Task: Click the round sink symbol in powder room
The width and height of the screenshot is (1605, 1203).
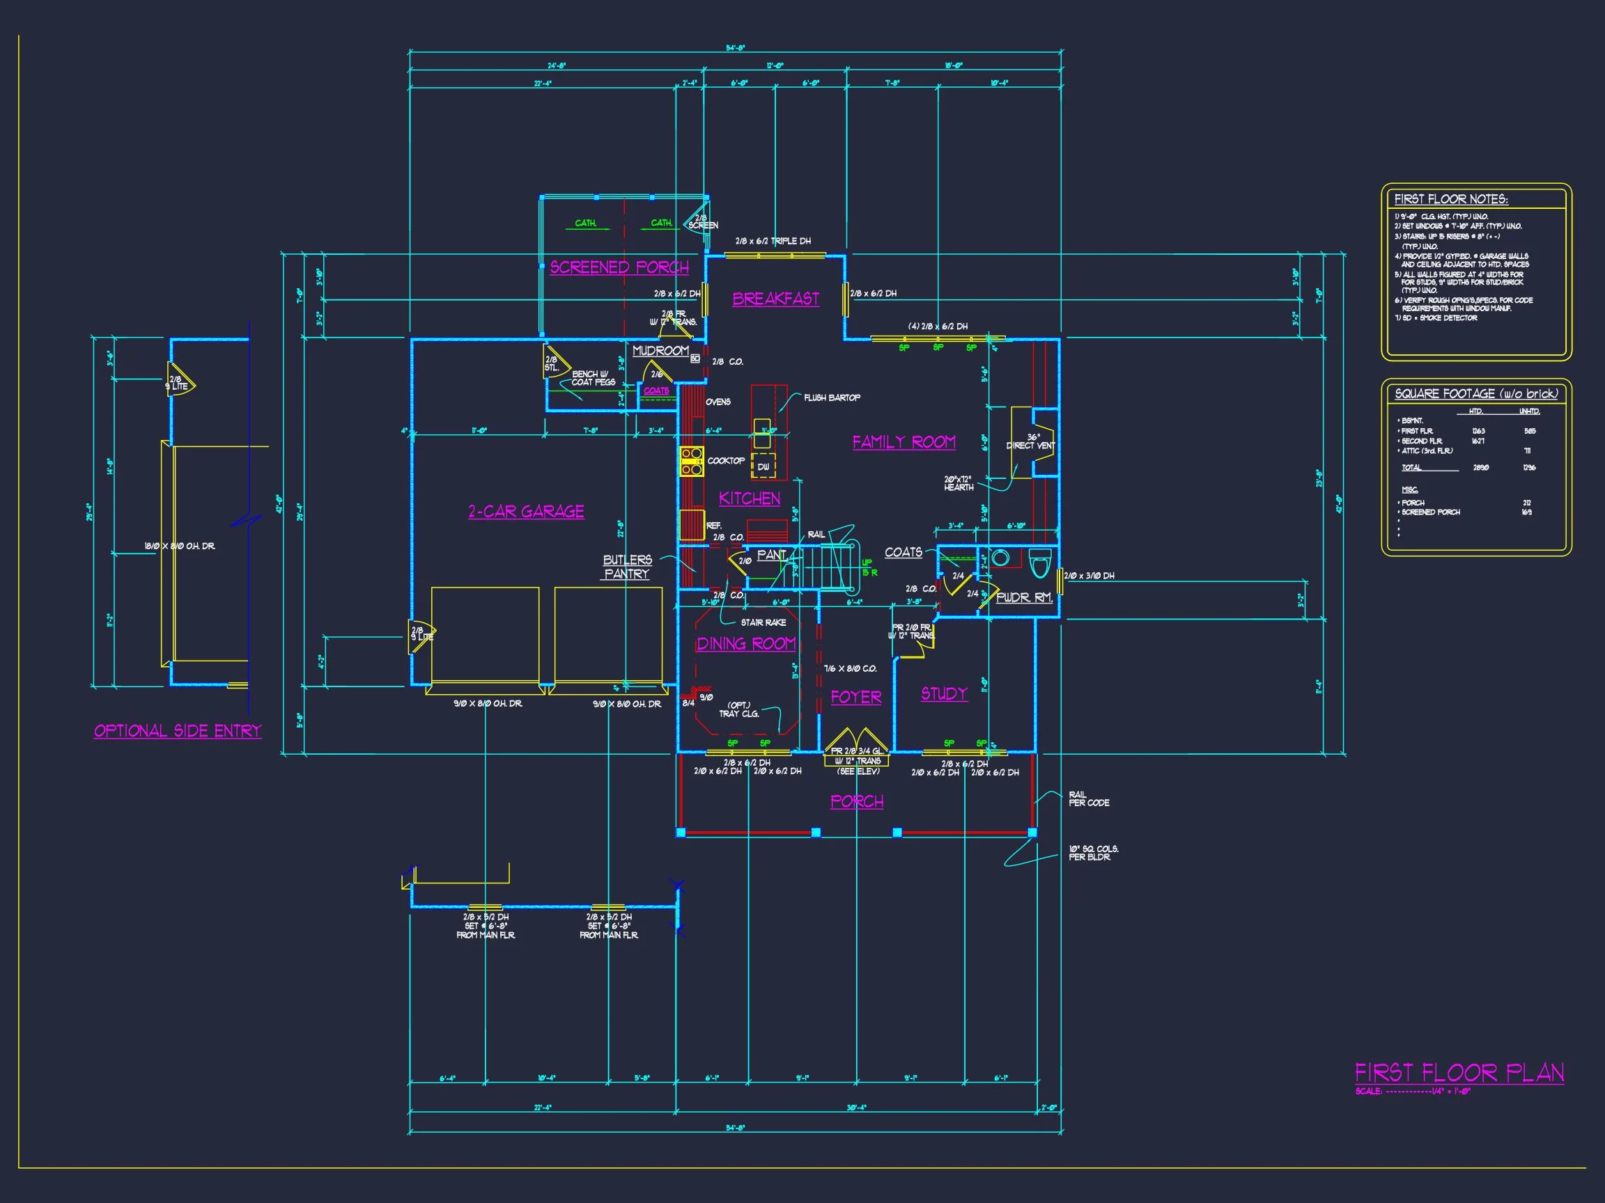Action: pyautogui.click(x=1000, y=558)
